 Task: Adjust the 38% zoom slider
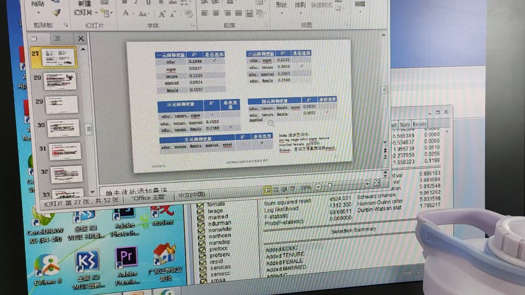point(329,184)
